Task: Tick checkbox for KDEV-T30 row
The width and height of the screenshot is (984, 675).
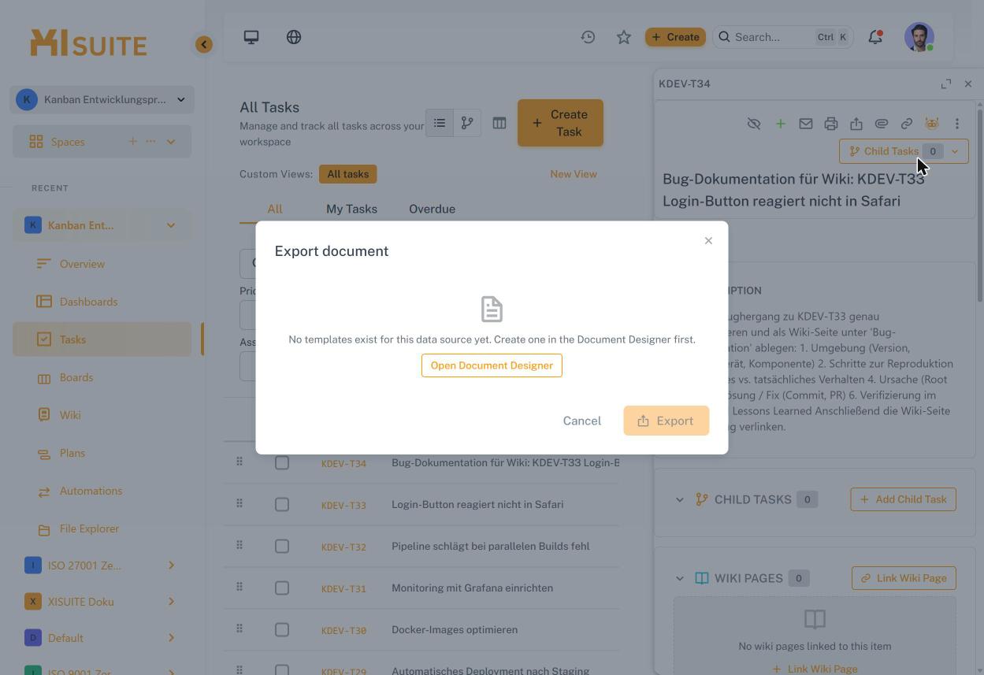Action: click(282, 630)
